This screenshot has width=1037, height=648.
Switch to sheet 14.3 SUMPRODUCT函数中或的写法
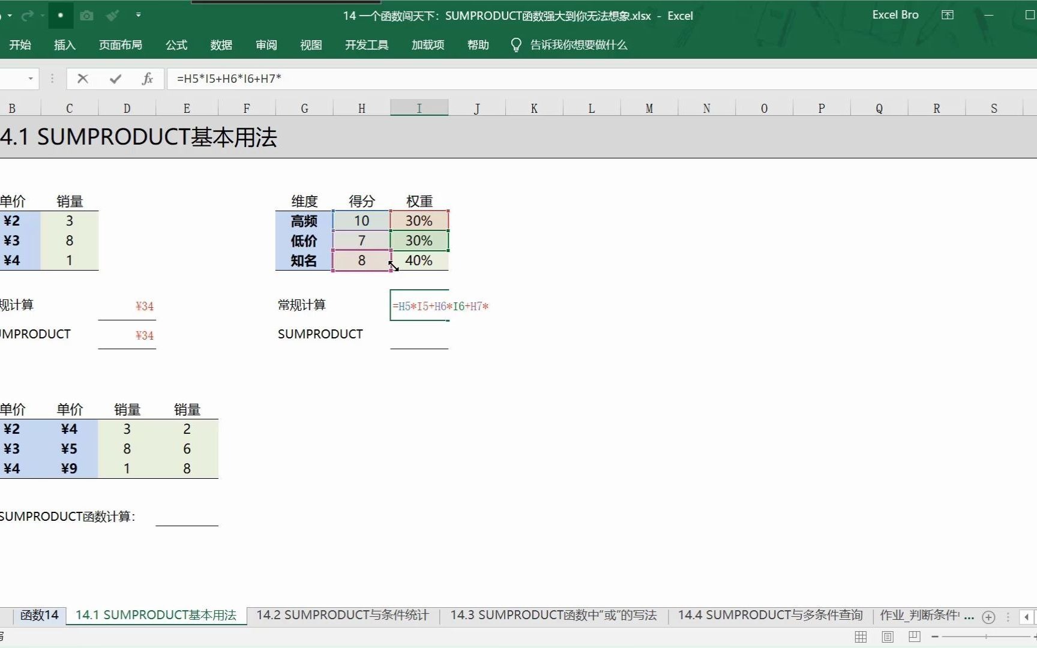click(x=553, y=615)
